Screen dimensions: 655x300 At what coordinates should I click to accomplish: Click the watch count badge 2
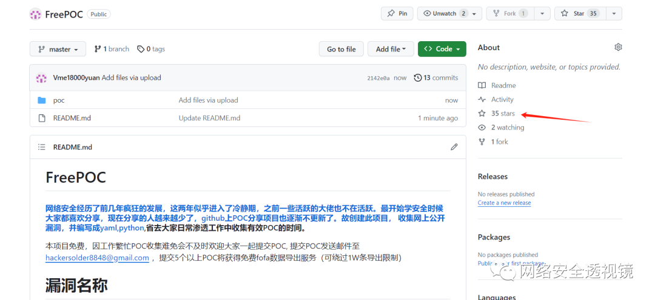pyautogui.click(x=464, y=13)
